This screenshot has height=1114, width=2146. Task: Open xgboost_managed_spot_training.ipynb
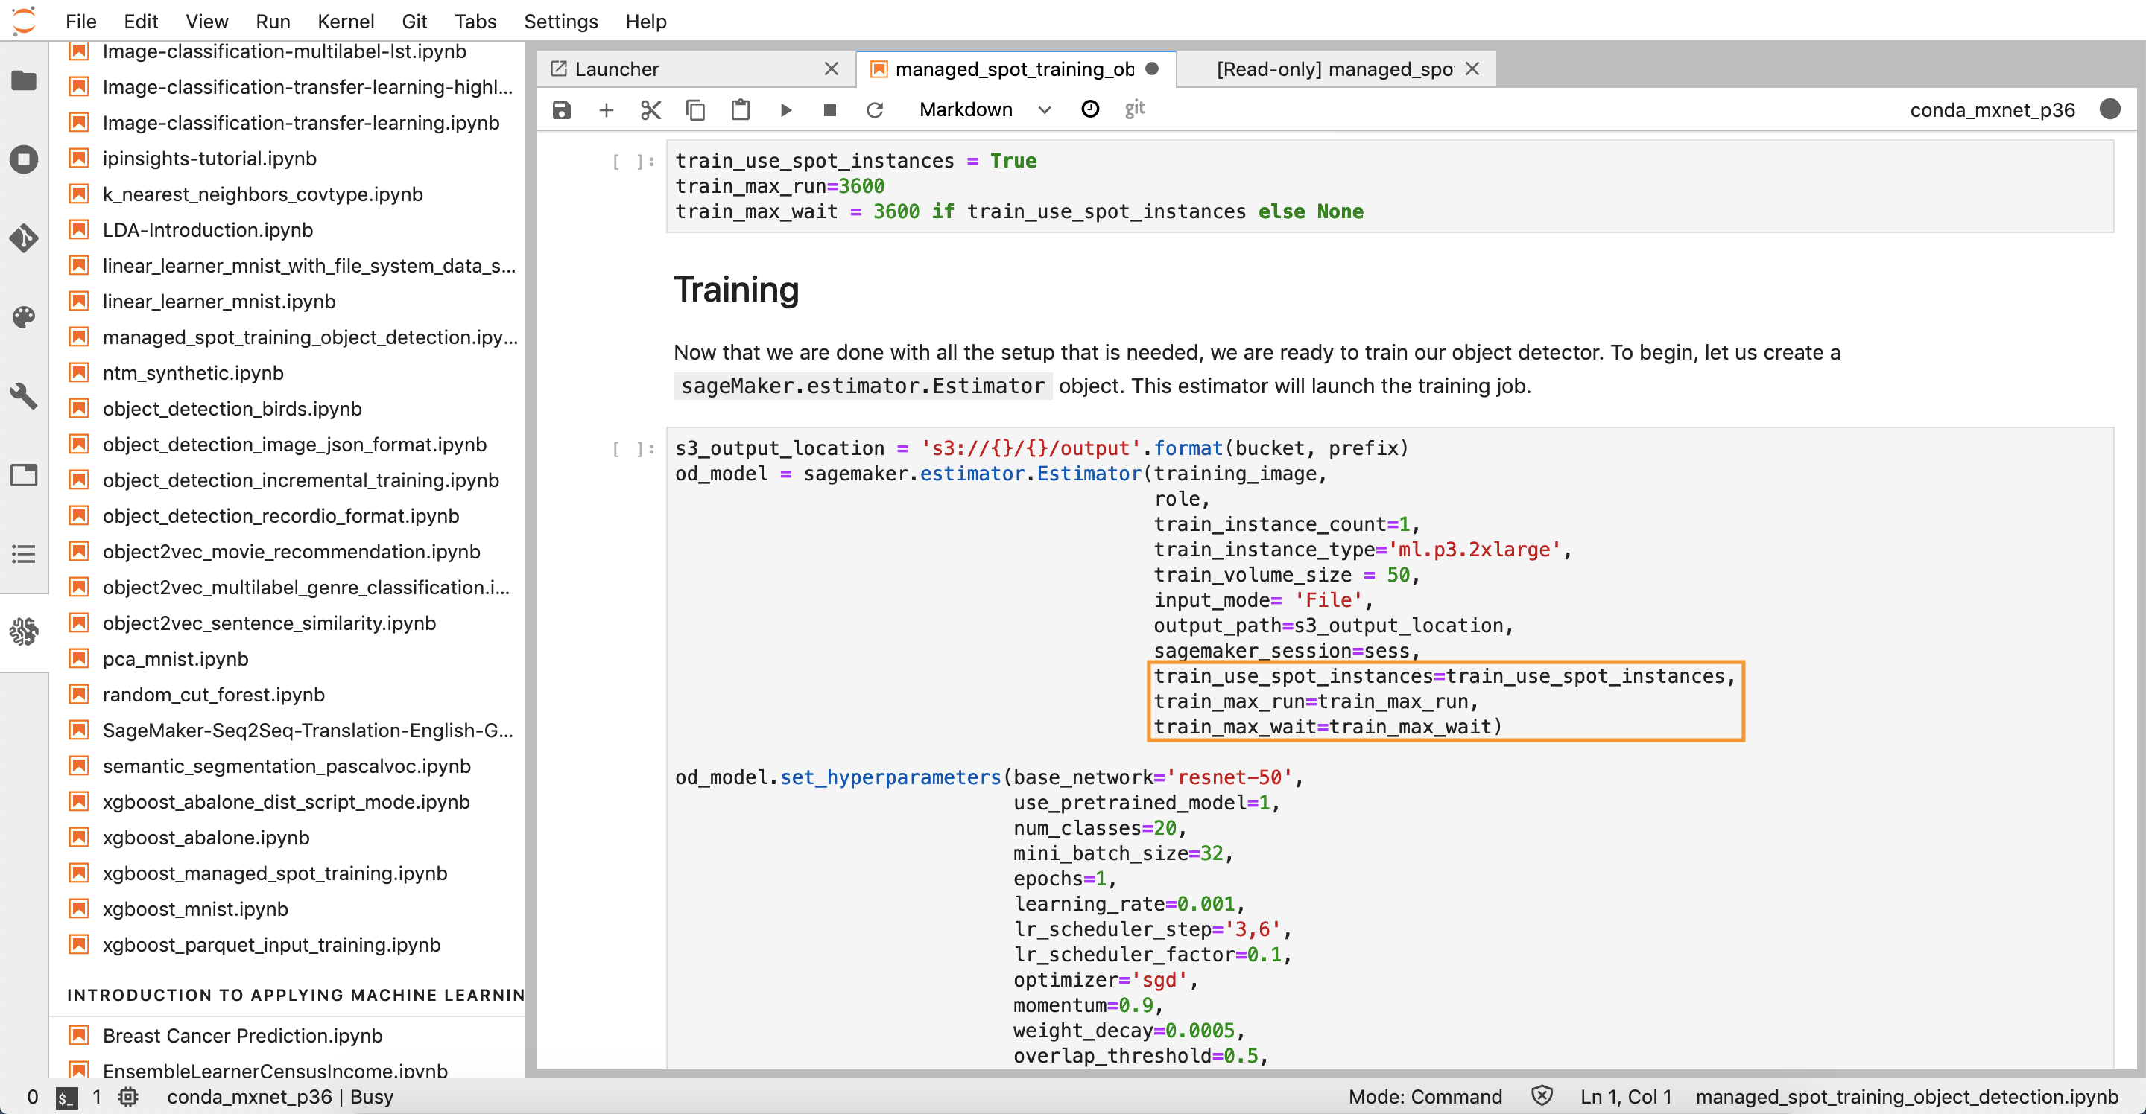point(274,873)
